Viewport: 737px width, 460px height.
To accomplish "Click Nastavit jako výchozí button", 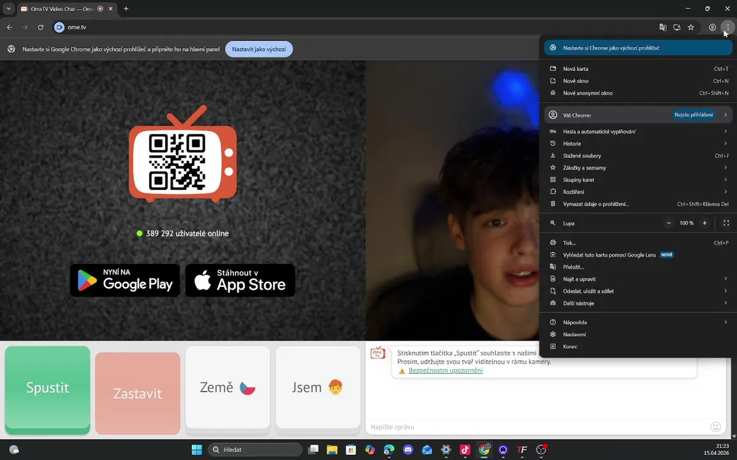I will click(x=259, y=49).
